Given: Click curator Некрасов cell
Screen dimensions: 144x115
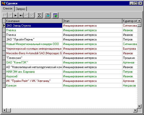Looking at the screenshot, I should pyautogui.click(x=130, y=86).
